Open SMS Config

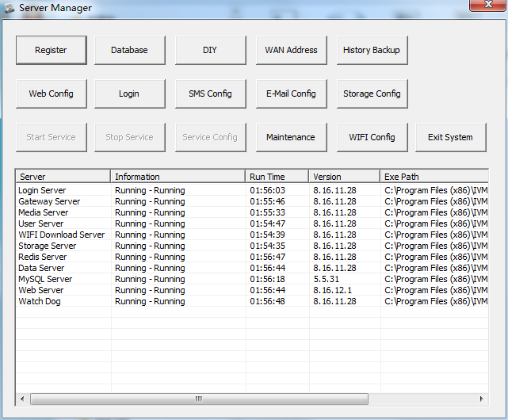pyautogui.click(x=210, y=94)
